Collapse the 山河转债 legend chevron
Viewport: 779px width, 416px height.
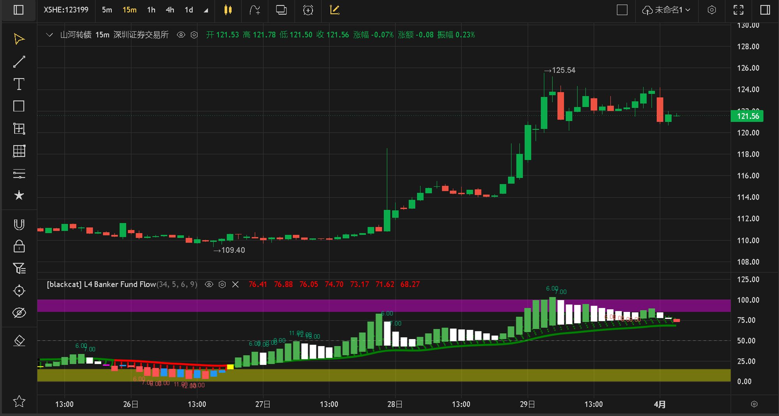point(49,35)
